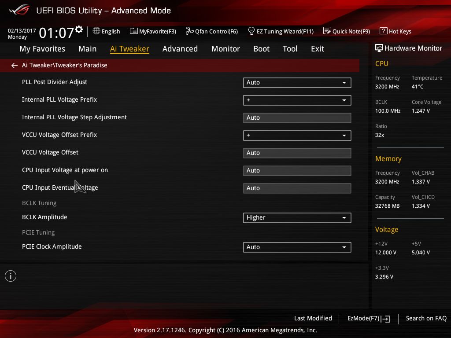
Task: Click the 01:07 clock time
Action: (56, 33)
